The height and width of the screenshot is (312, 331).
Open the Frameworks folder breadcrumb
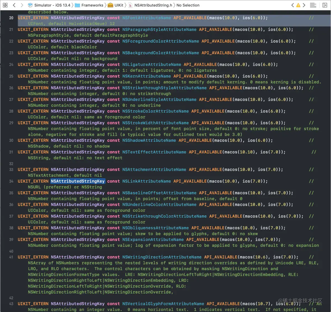(89, 5)
